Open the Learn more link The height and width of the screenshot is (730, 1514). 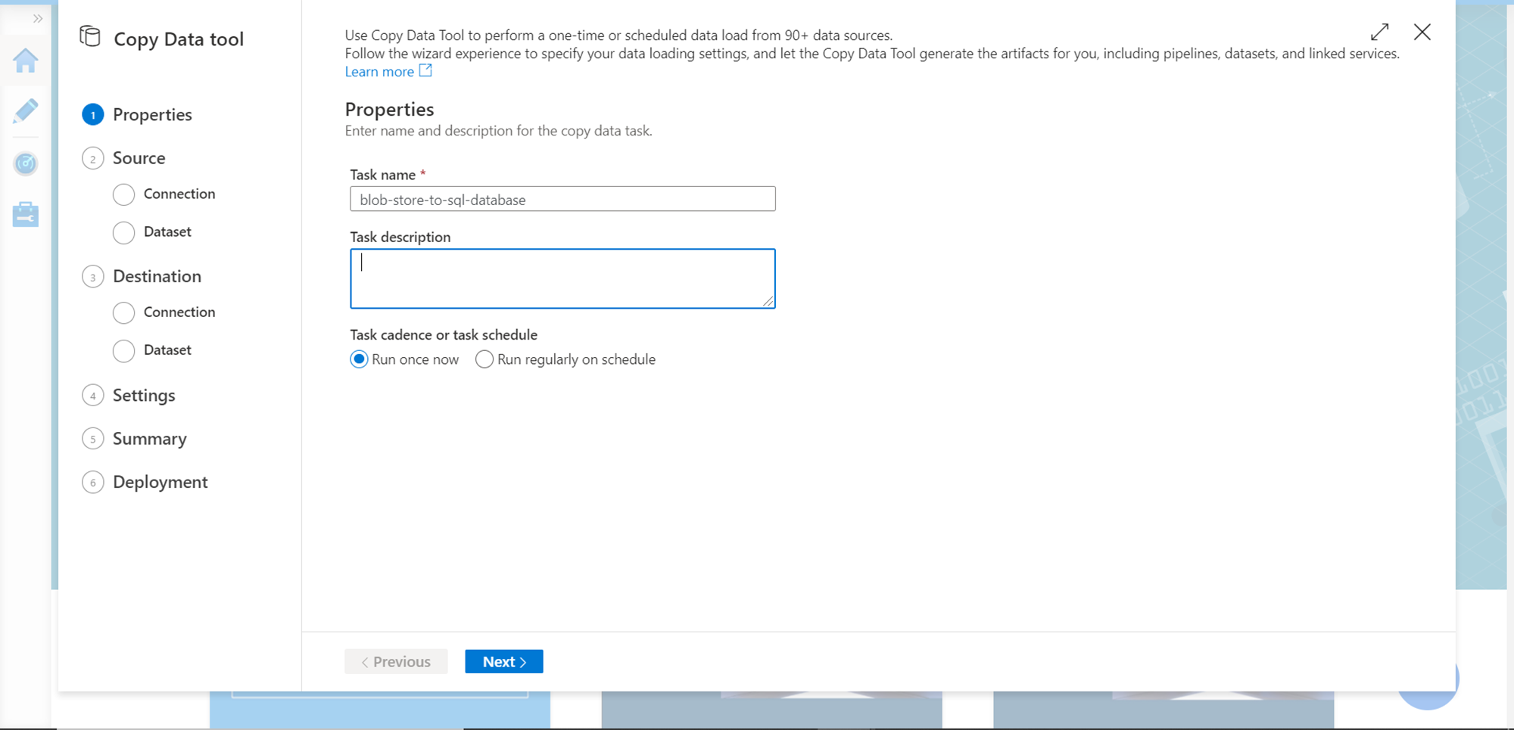click(379, 70)
